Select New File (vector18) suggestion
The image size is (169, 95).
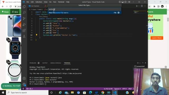tap(84, 13)
